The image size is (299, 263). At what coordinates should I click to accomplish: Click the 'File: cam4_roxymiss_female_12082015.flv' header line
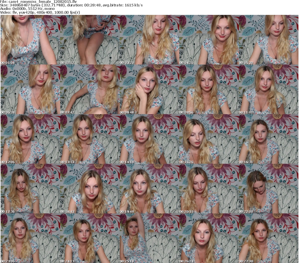(38, 2)
